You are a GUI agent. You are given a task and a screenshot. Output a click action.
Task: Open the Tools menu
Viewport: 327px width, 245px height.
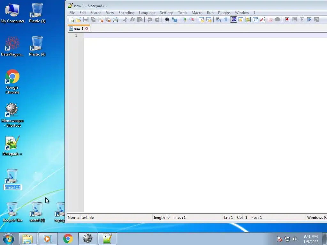[x=182, y=13]
